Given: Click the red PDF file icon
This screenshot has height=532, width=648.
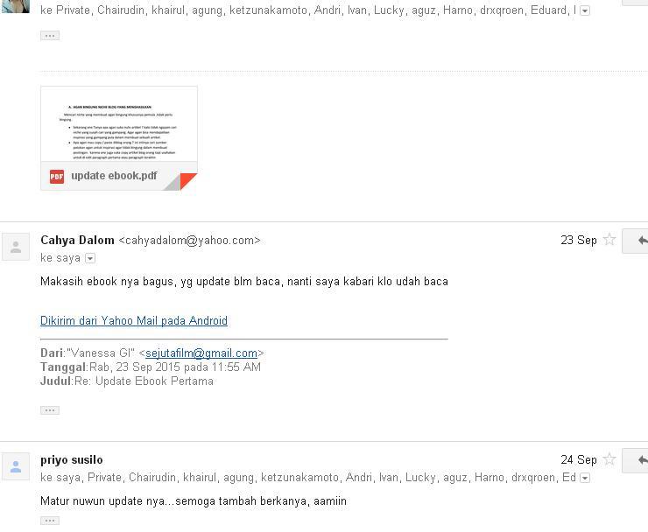Looking at the screenshot, I should pyautogui.click(x=57, y=176).
